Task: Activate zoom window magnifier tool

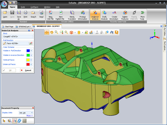Action: (57, 32)
